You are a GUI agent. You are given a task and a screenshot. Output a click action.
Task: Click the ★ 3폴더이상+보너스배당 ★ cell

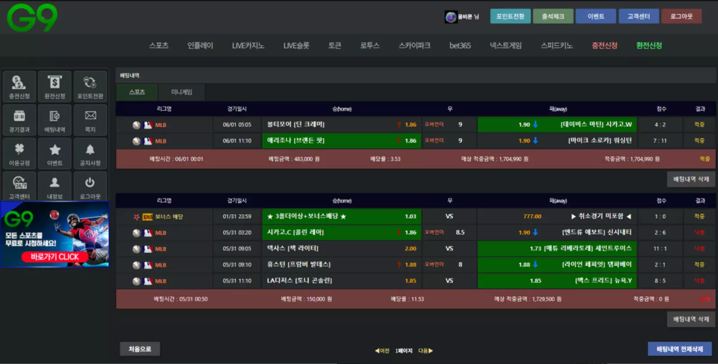(342, 217)
